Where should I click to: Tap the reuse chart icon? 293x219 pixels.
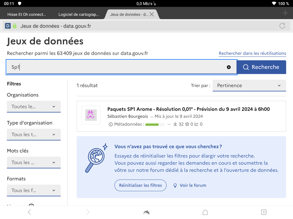[196, 124]
